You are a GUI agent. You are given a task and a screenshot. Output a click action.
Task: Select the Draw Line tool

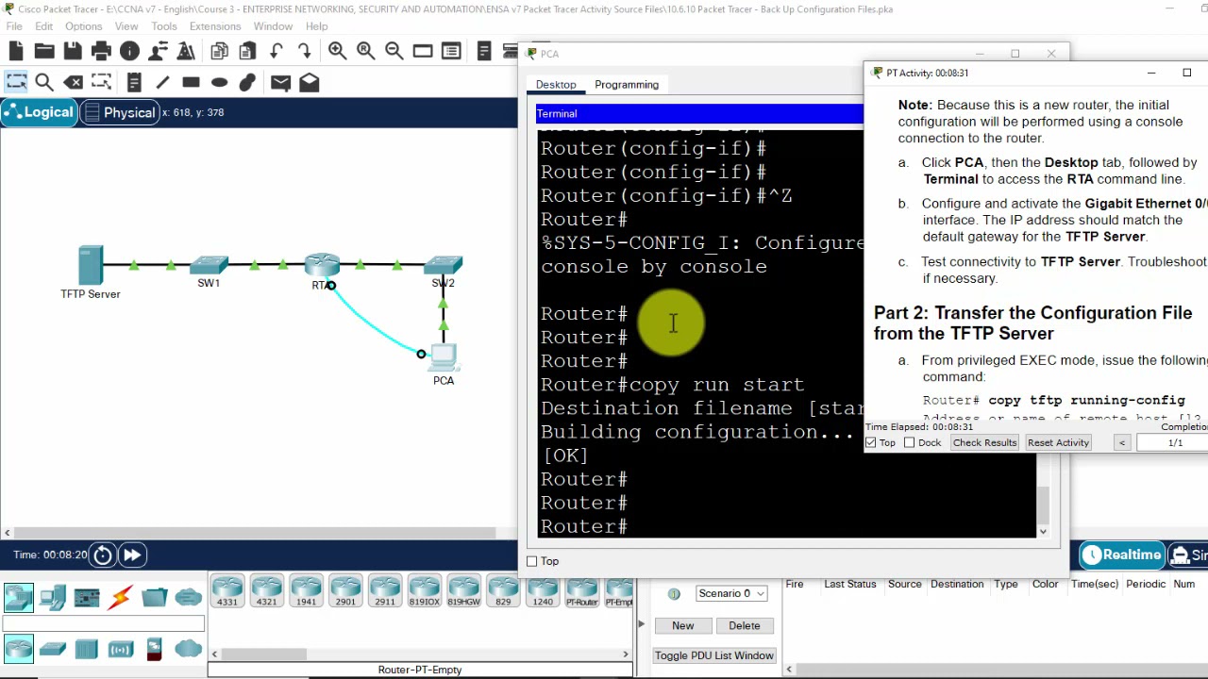[162, 82]
